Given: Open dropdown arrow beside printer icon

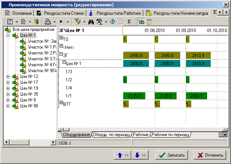Looking at the screenshot, I should tap(55, 22).
